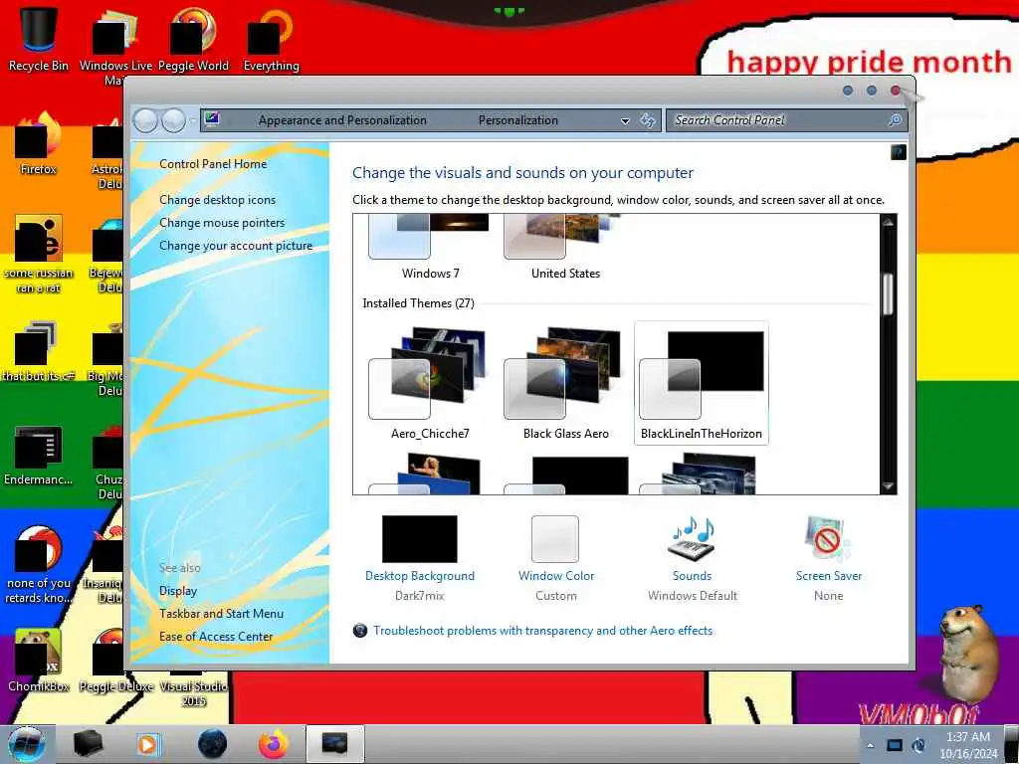Click the Personalization breadcrumb
1019x764 pixels.
[x=517, y=120]
